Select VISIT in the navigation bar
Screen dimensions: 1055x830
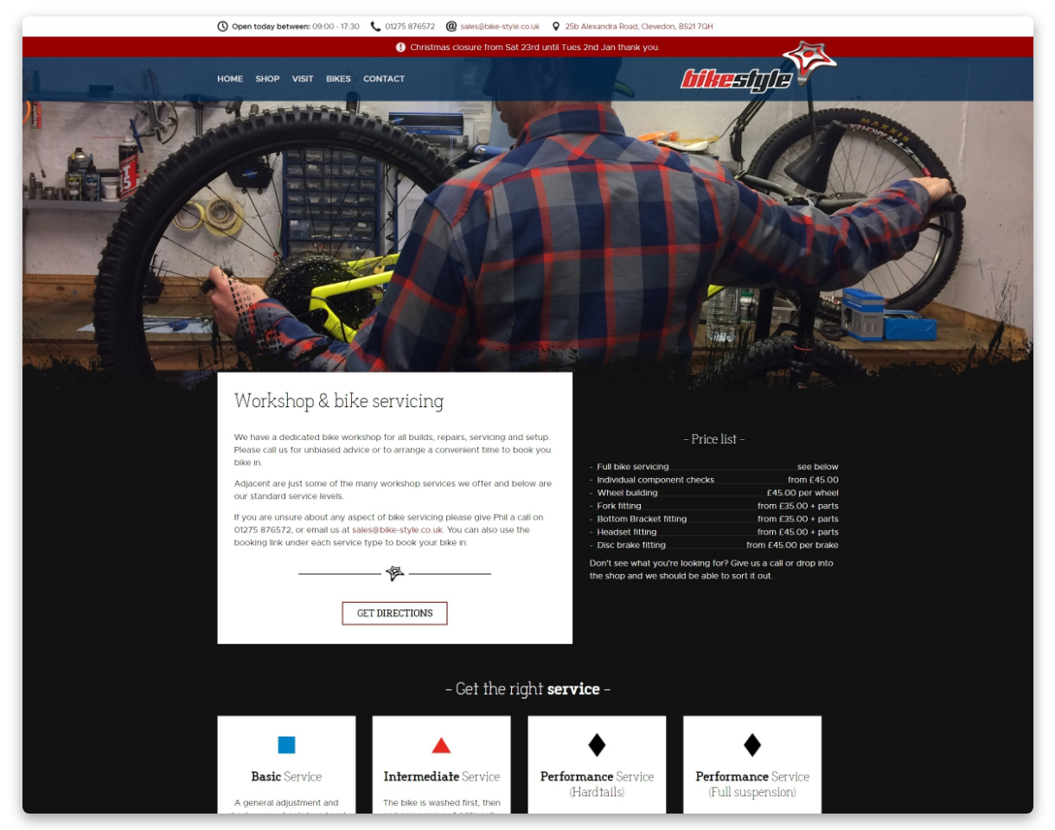click(x=302, y=79)
